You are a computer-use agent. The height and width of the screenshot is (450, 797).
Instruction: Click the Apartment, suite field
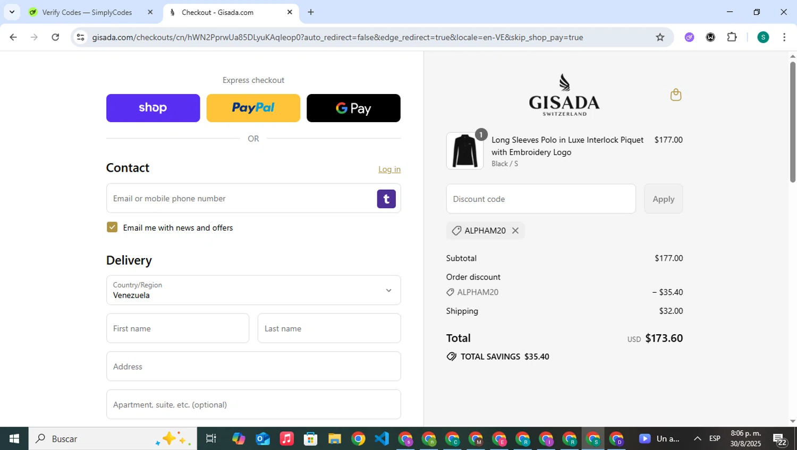253,404
